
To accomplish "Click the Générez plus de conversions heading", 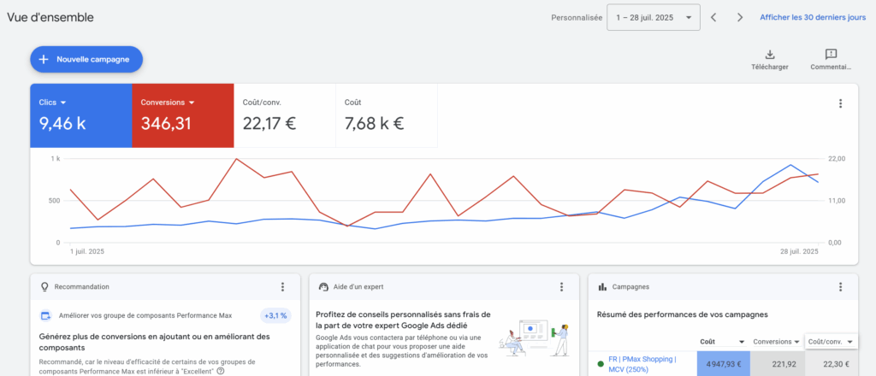I will click(155, 342).
